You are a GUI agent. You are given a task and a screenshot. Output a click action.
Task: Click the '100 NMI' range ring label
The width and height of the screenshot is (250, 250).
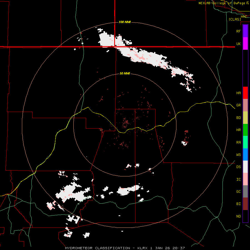(125, 22)
